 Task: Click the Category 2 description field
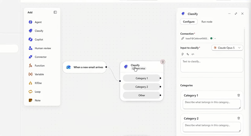pyautogui.click(x=212, y=127)
